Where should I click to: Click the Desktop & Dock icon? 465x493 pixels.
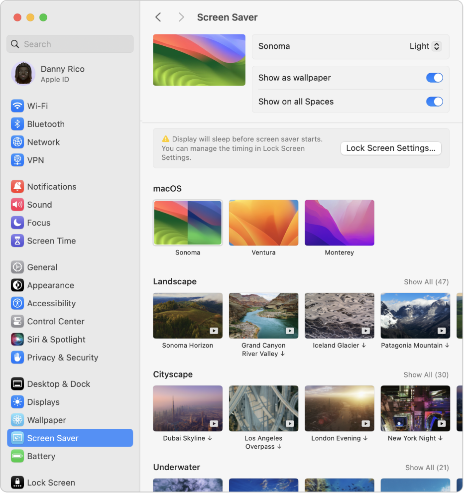[17, 384]
